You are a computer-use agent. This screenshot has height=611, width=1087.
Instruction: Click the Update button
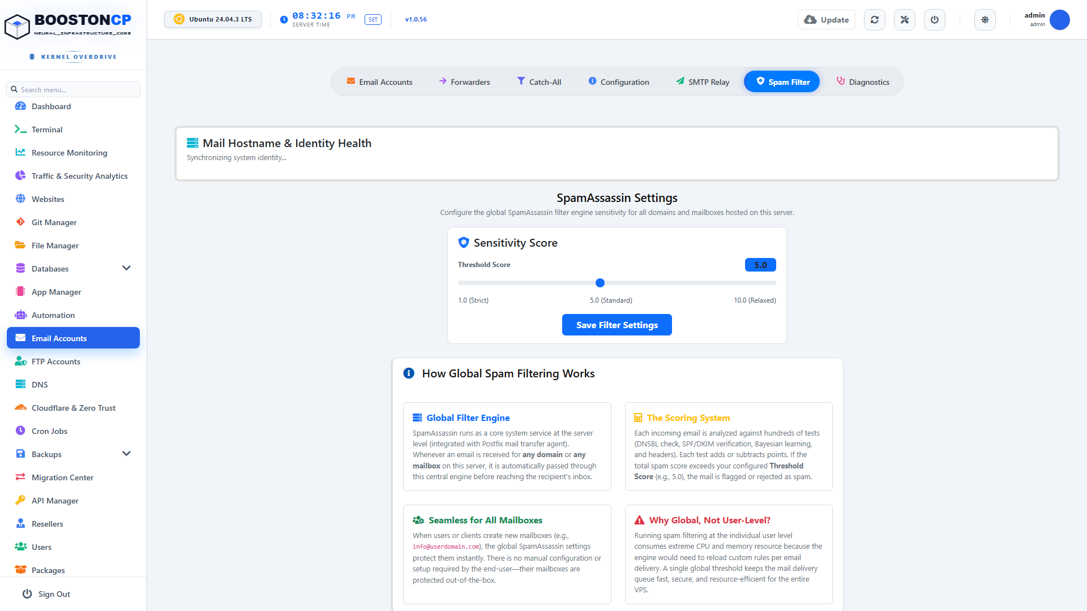click(827, 20)
